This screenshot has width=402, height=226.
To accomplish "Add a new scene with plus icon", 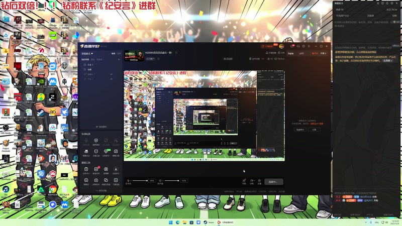I will (x=119, y=59).
